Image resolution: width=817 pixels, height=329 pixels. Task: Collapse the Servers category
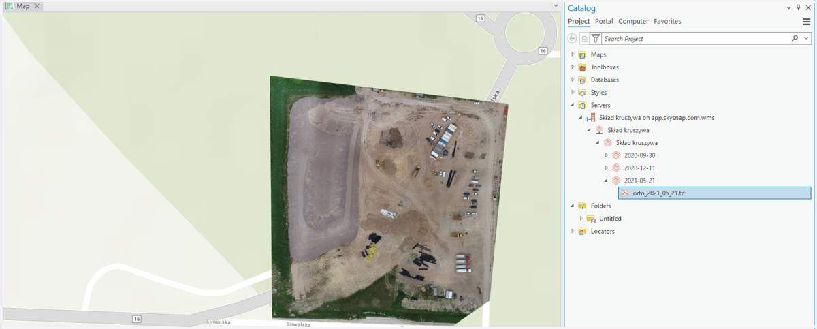[x=573, y=105]
